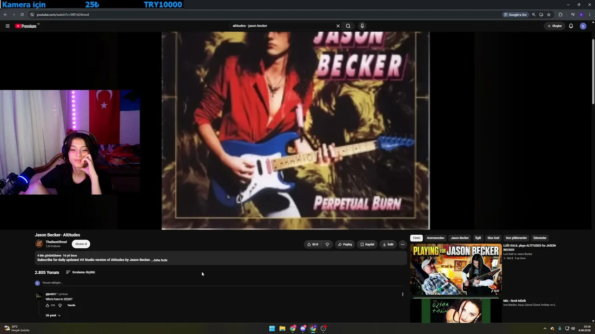Image resolution: width=595 pixels, height=334 pixels.
Task: Select the İzlenenler filter chip
Action: [540, 238]
